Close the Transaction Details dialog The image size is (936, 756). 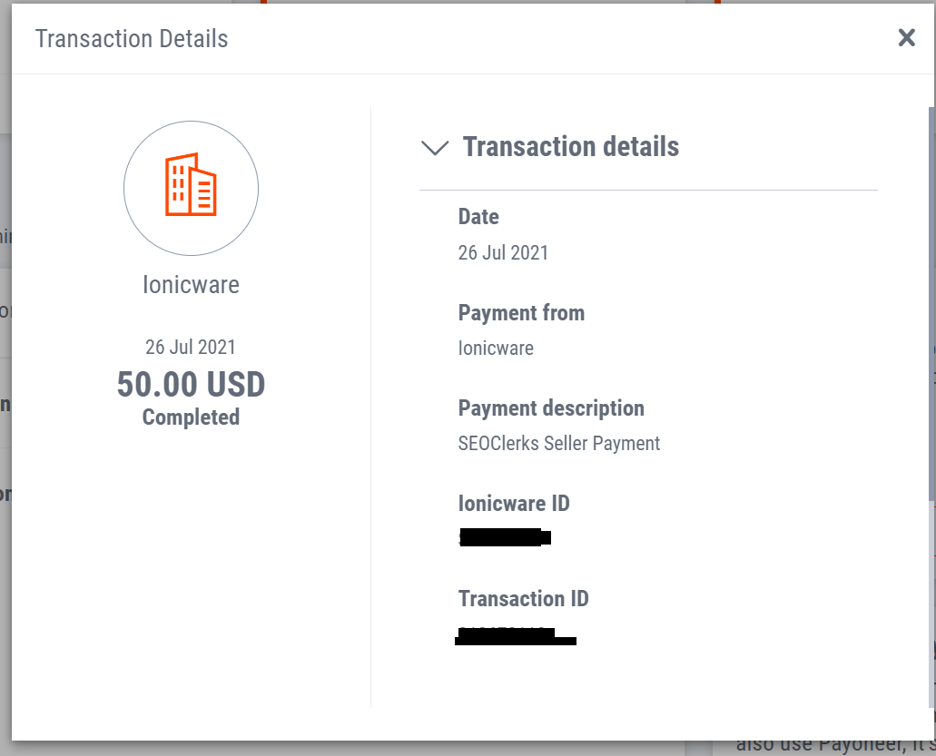click(x=906, y=37)
